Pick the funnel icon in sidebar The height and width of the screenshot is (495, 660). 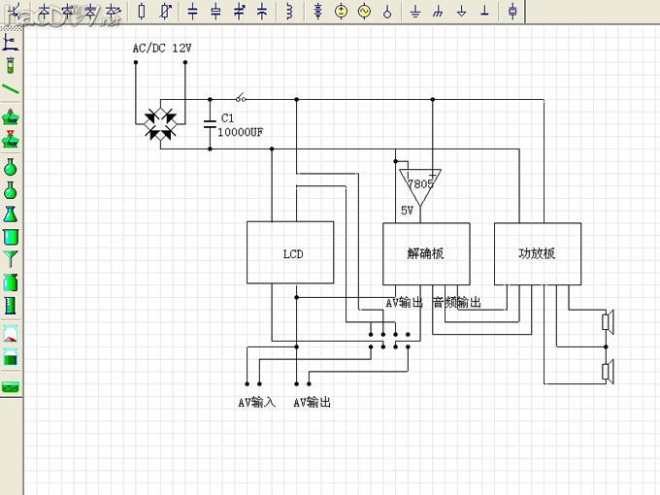(x=11, y=259)
